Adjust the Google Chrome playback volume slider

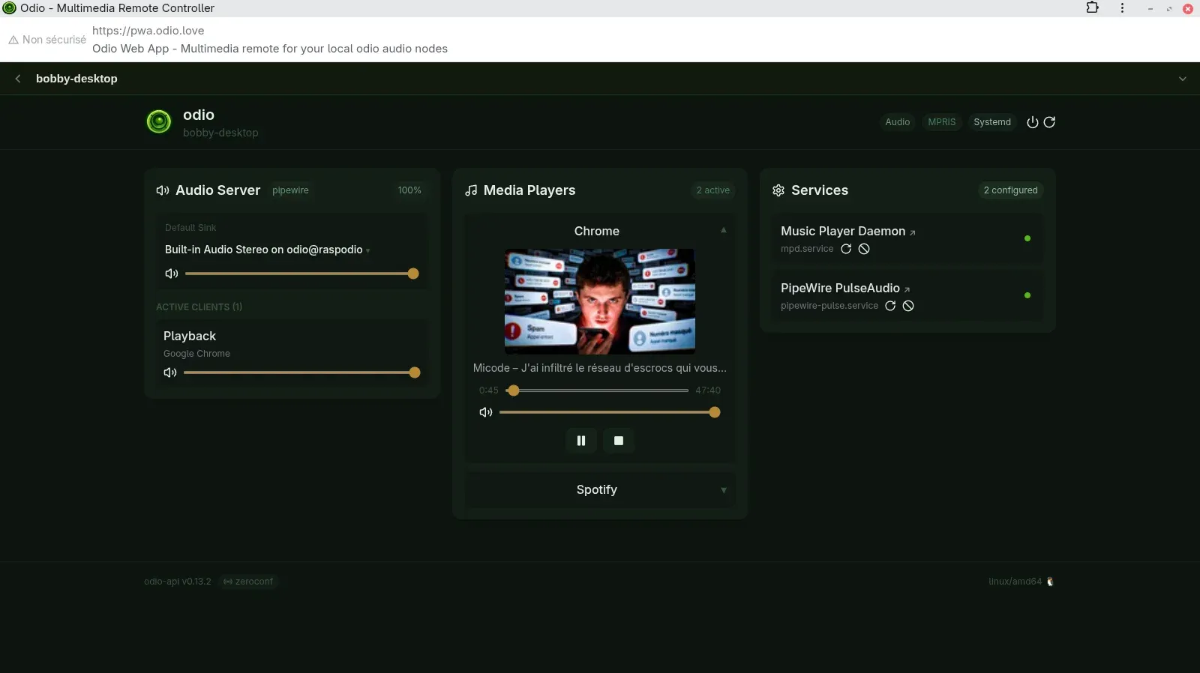tap(301, 372)
